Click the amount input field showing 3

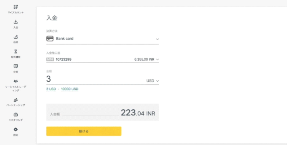95,79
